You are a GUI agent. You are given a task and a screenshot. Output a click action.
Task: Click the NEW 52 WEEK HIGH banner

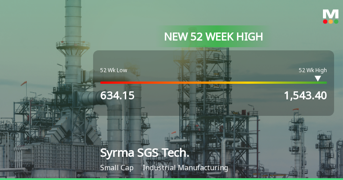[213, 37]
